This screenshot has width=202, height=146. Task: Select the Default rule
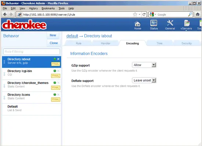coord(32,109)
